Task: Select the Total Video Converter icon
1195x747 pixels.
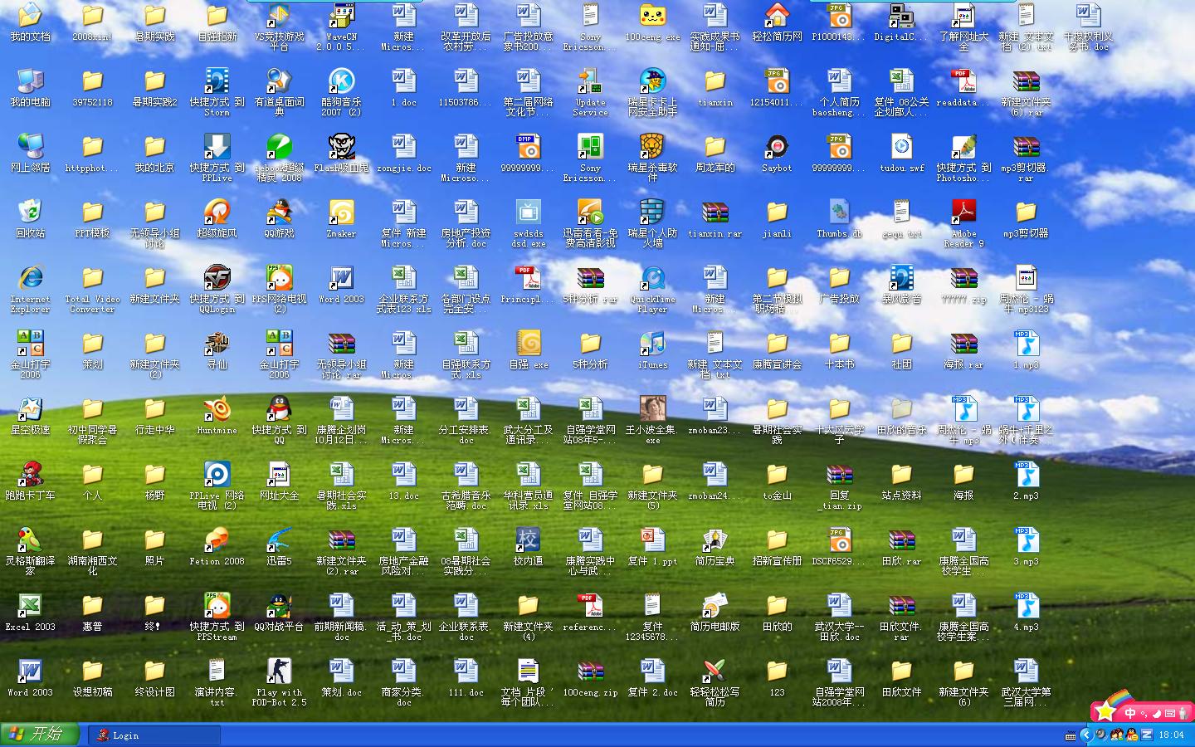Action: pyautogui.click(x=92, y=289)
